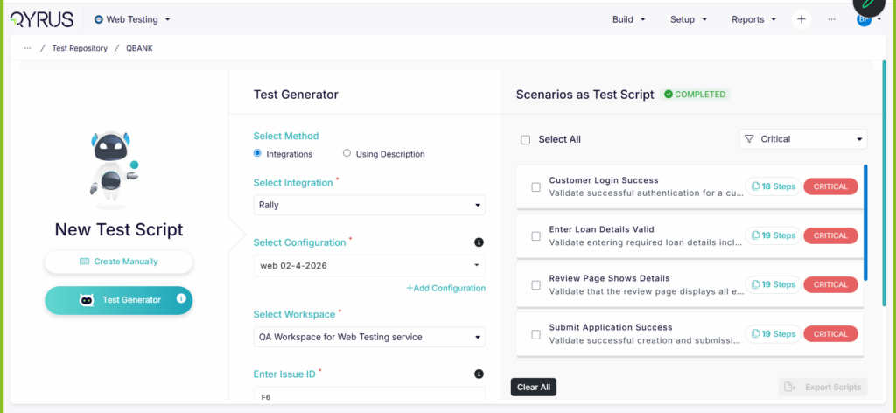Click CRITICAL tag on Enter Loan Details Valid
Image resolution: width=896 pixels, height=413 pixels.
coord(831,235)
